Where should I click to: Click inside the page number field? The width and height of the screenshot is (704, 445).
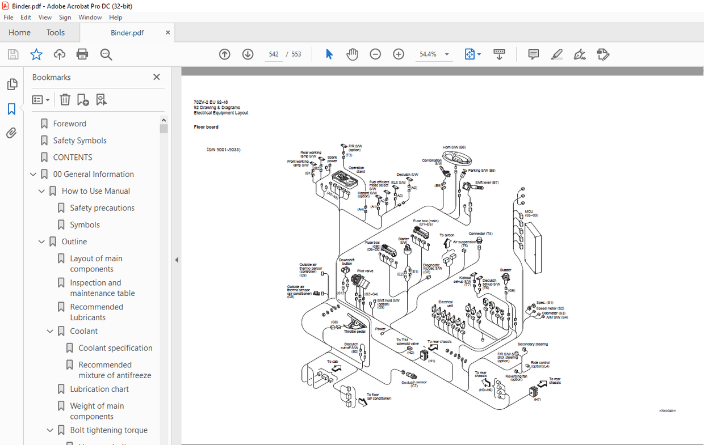(273, 54)
